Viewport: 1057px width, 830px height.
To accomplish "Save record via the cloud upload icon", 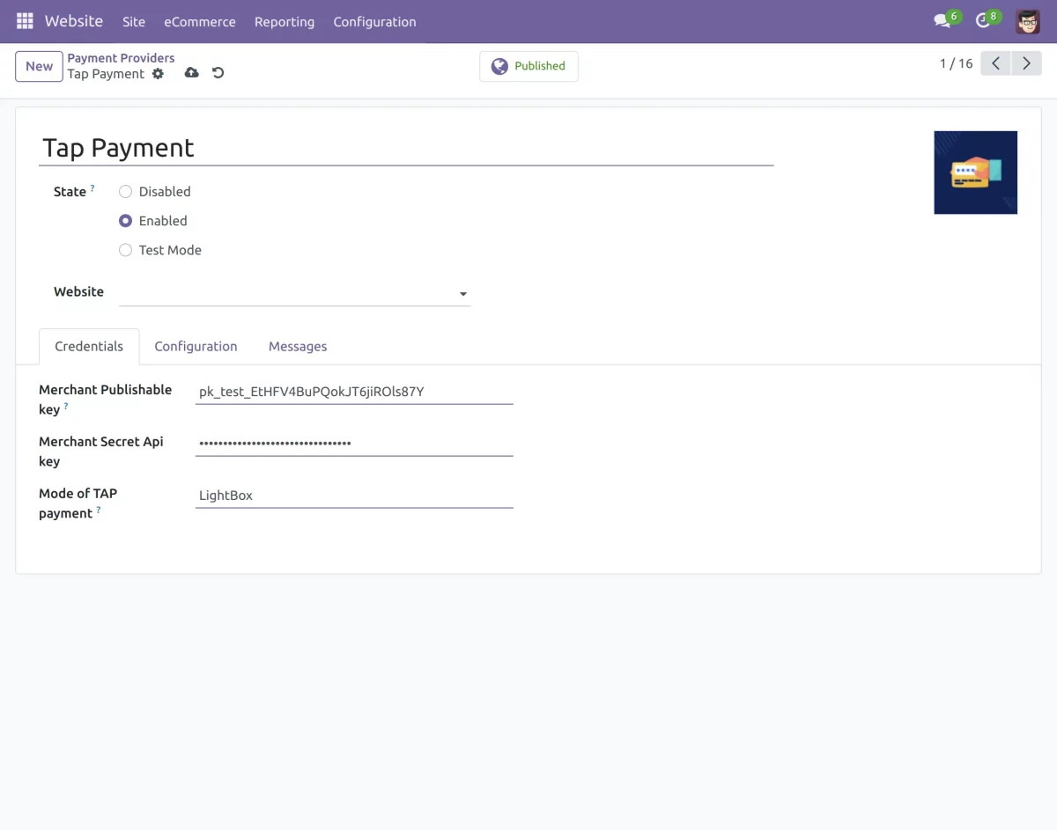I will coord(191,72).
